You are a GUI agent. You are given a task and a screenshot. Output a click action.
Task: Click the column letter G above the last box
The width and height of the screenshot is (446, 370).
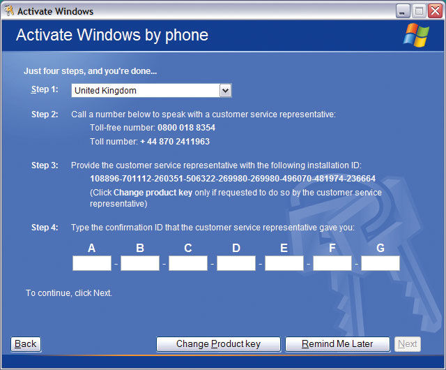[380, 248]
